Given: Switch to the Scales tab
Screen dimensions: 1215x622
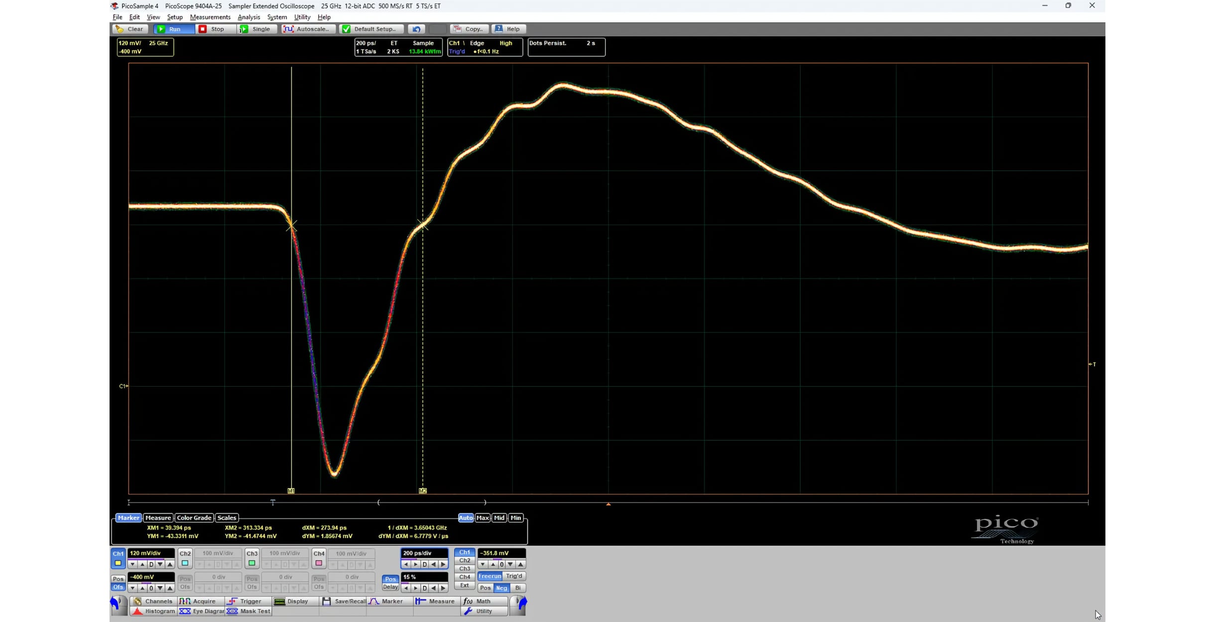Looking at the screenshot, I should pos(227,518).
